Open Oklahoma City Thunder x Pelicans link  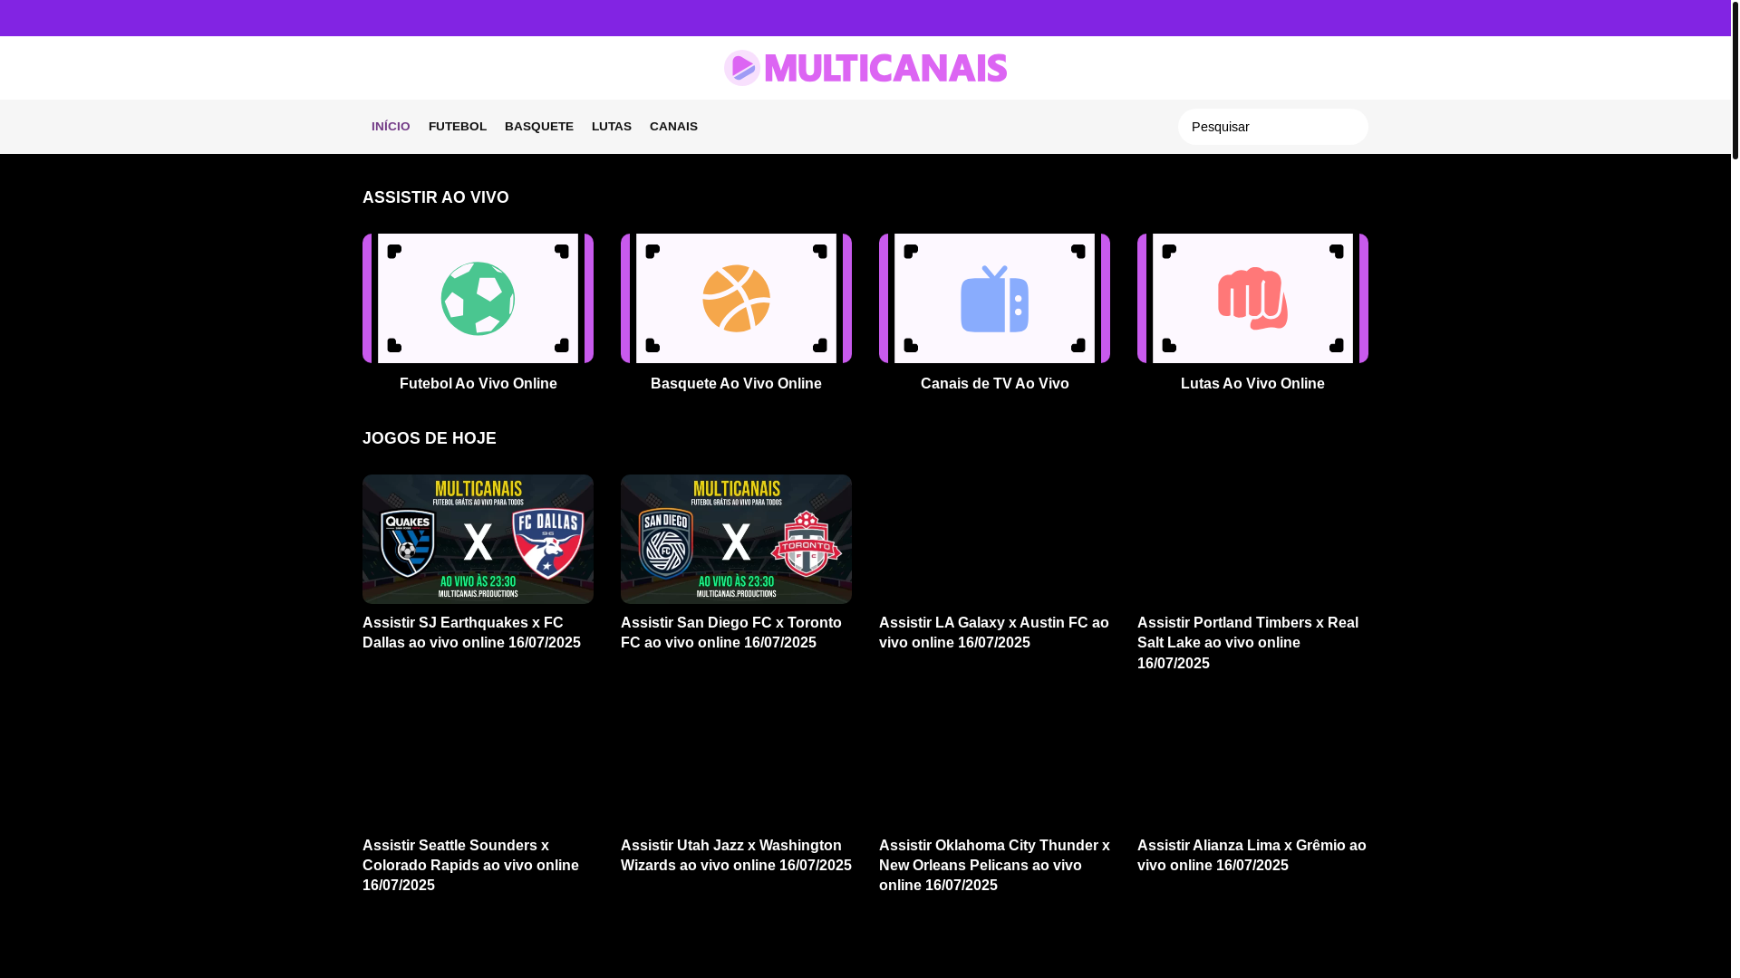(994, 866)
